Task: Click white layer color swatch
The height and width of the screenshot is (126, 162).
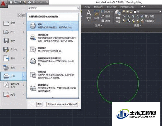Action: [135, 12]
